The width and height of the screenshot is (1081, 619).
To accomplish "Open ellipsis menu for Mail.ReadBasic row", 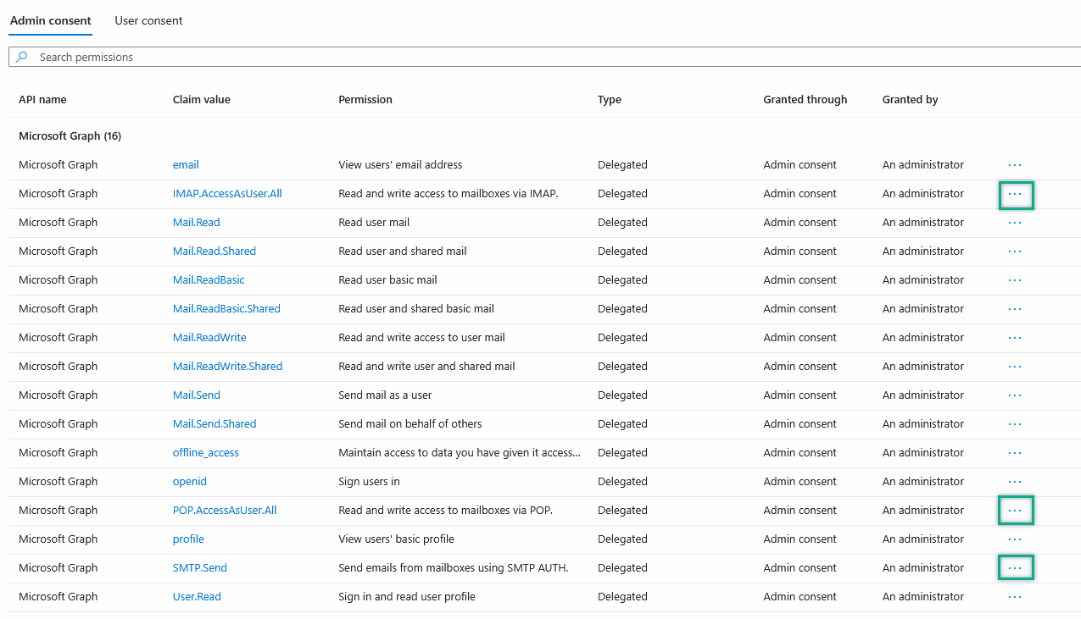I will 1015,280.
